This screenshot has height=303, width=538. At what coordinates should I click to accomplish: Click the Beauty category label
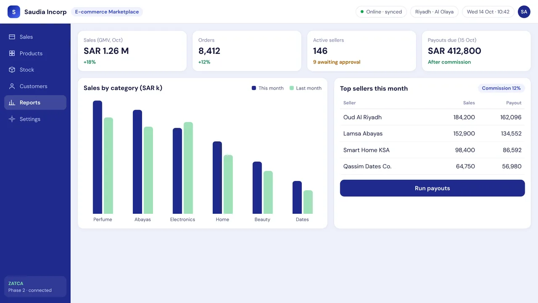pos(262,220)
